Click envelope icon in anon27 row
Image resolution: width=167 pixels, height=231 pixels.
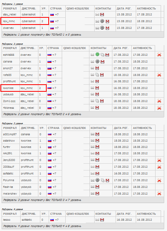click(x=93, y=68)
